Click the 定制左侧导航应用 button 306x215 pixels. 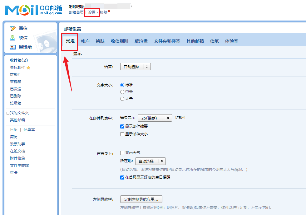coord(141,199)
